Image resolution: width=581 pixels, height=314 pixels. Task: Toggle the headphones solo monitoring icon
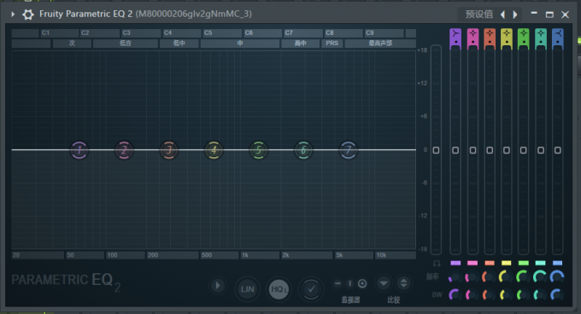tap(437, 264)
